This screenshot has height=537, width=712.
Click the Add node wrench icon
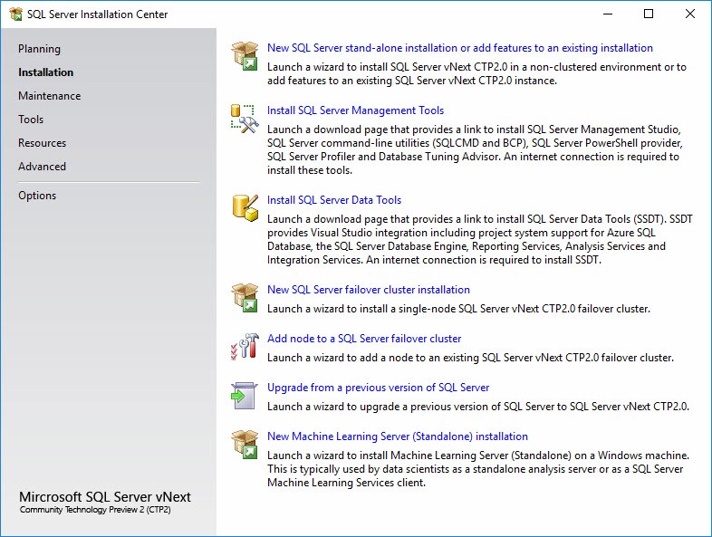point(245,346)
